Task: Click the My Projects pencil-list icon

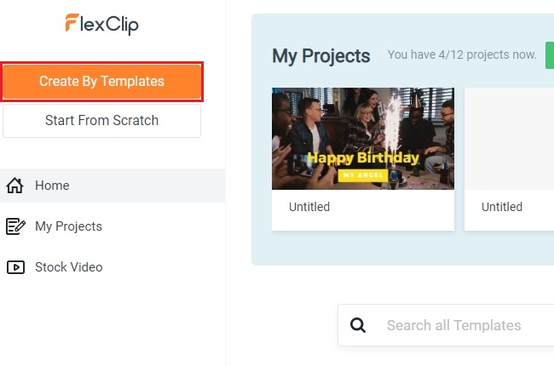Action: click(x=15, y=226)
